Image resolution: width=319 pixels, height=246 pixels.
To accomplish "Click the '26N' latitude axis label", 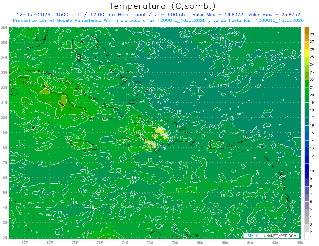I will click(x=4, y=28).
